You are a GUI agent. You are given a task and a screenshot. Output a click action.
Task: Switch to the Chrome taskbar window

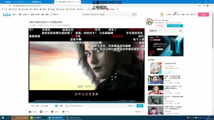pyautogui.click(x=56, y=118)
